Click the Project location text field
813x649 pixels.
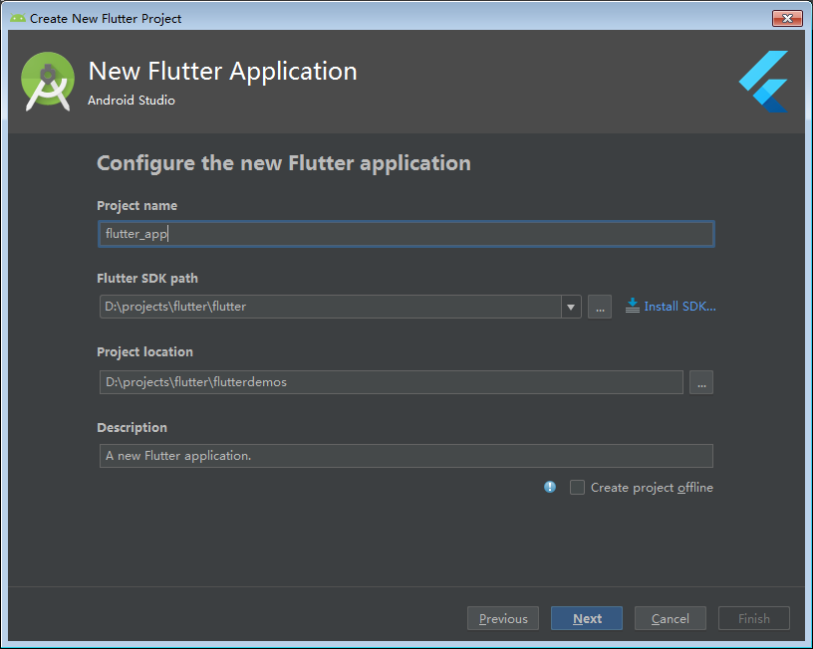click(391, 382)
